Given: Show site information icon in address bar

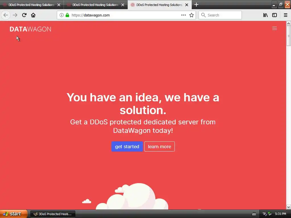Looking at the screenshot, I should click(61, 15).
